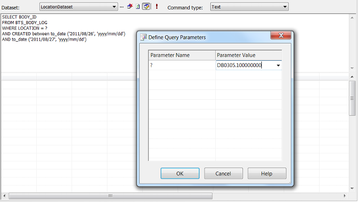This screenshot has width=358, height=202.
Task: Click the Parameter Value column header
Action: pyautogui.click(x=249, y=55)
